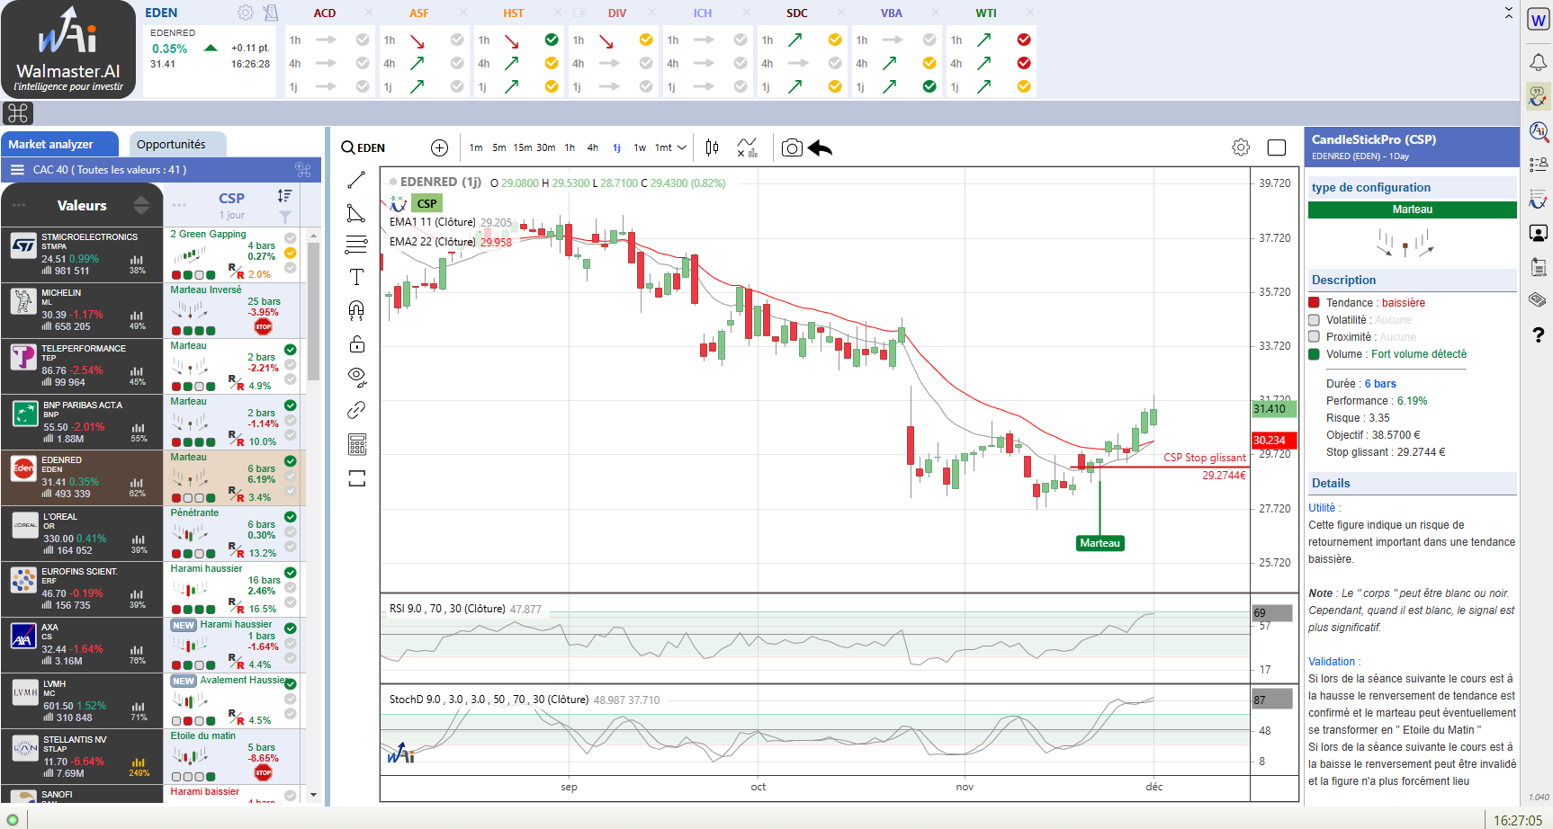Open the candlestick chart type selector
The image size is (1553, 829).
(x=712, y=148)
